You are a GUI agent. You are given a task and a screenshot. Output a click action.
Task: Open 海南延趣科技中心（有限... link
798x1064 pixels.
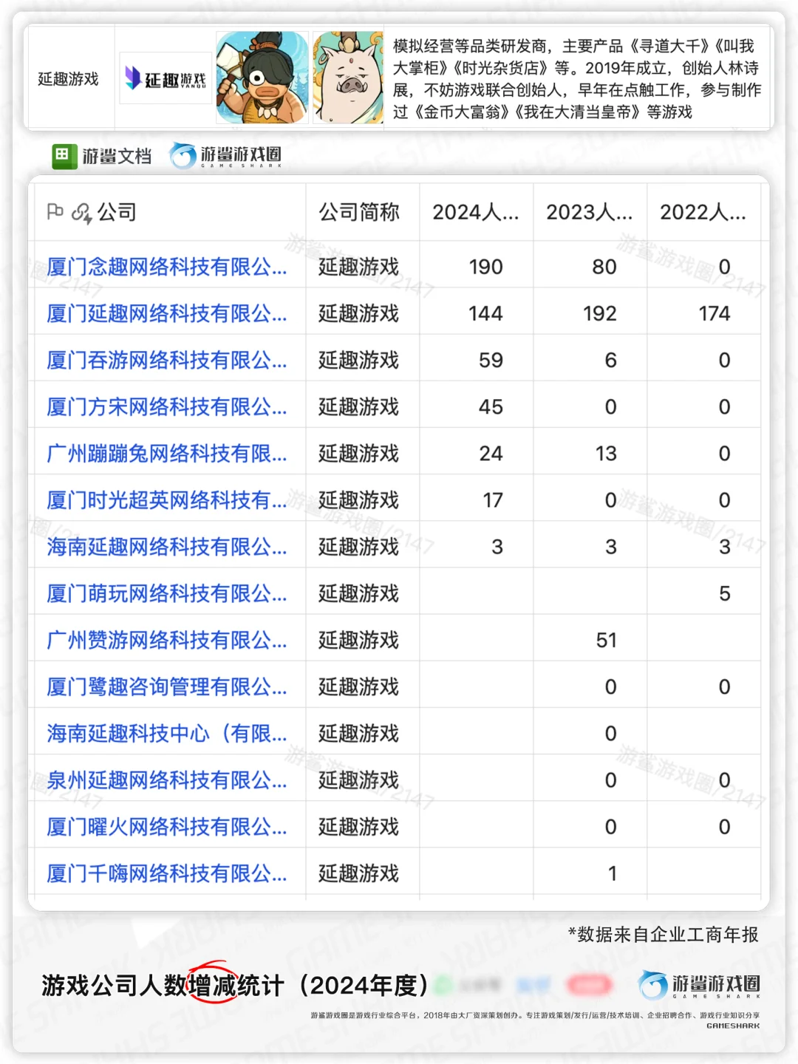(x=167, y=733)
